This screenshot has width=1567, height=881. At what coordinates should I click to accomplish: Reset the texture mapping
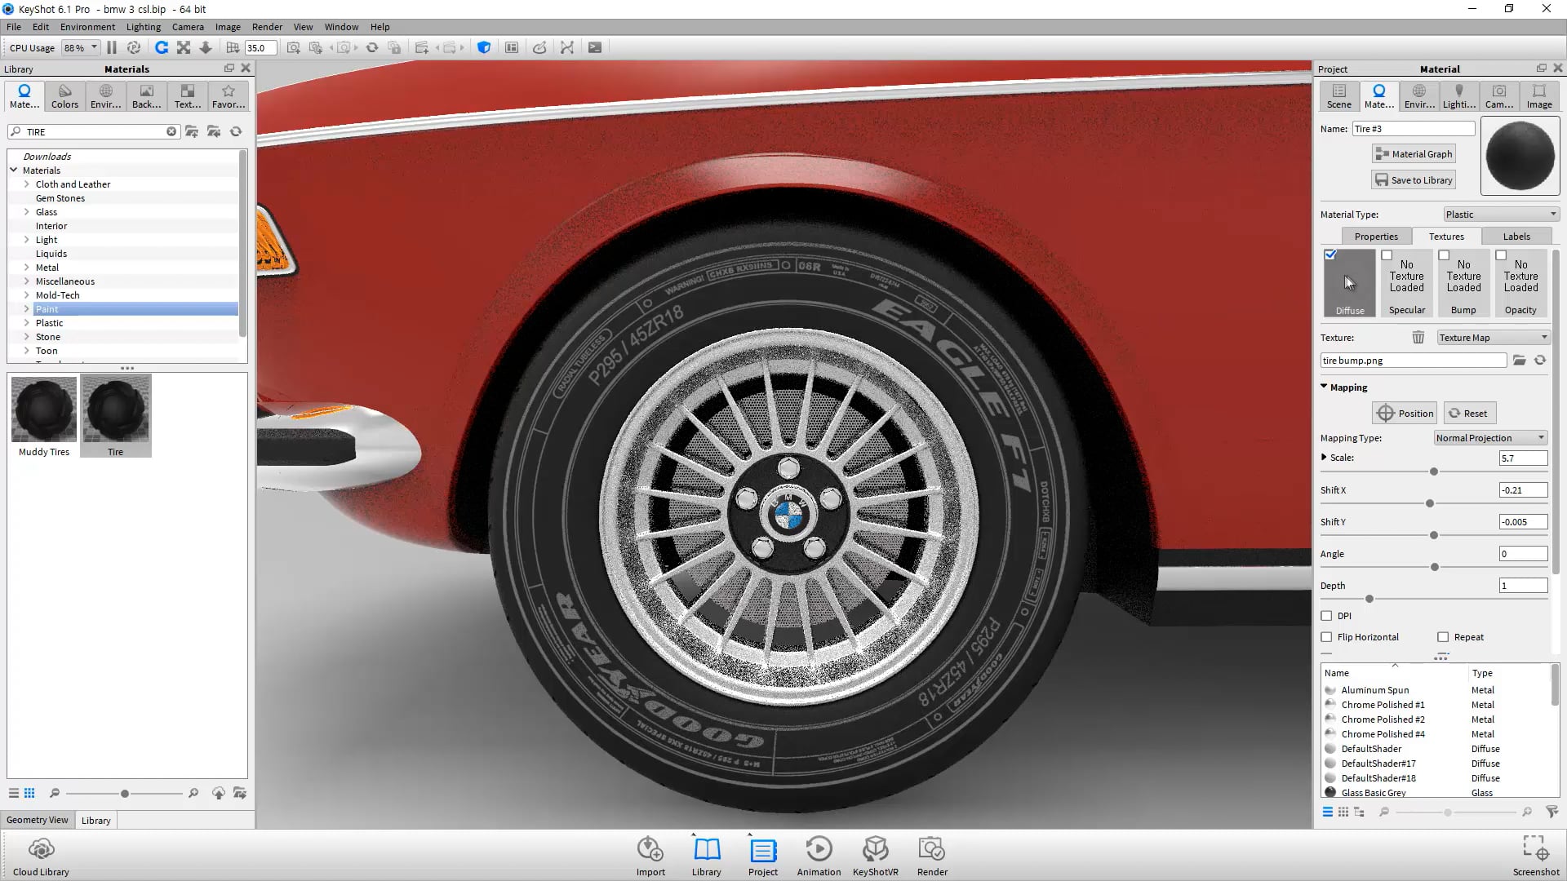coord(1469,414)
